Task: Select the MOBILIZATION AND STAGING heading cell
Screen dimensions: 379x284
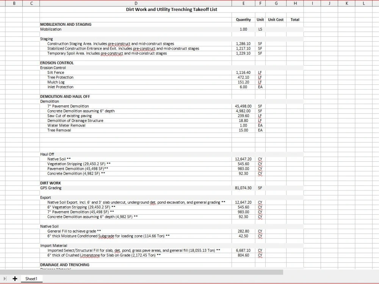Action: (65, 24)
